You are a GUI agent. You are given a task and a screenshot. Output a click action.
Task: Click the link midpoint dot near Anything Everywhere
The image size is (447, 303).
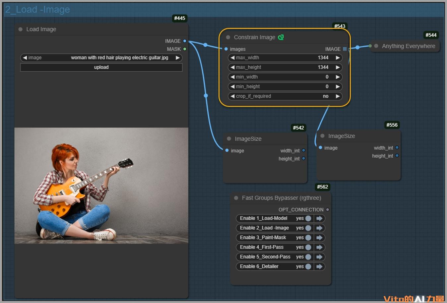[357, 47]
